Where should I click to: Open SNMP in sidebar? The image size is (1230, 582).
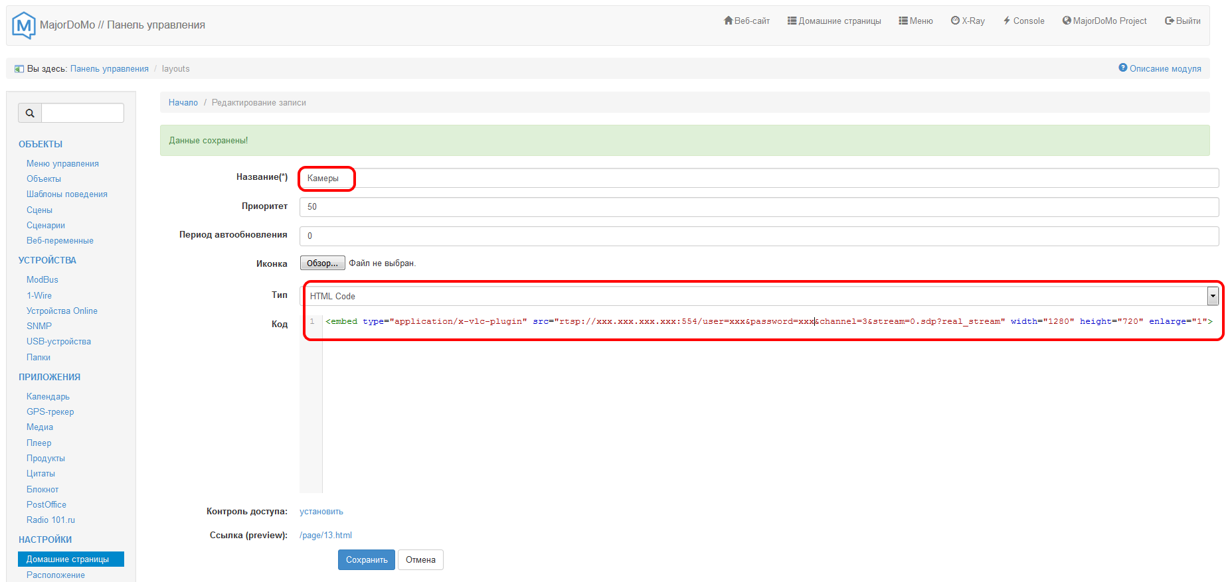click(x=39, y=327)
